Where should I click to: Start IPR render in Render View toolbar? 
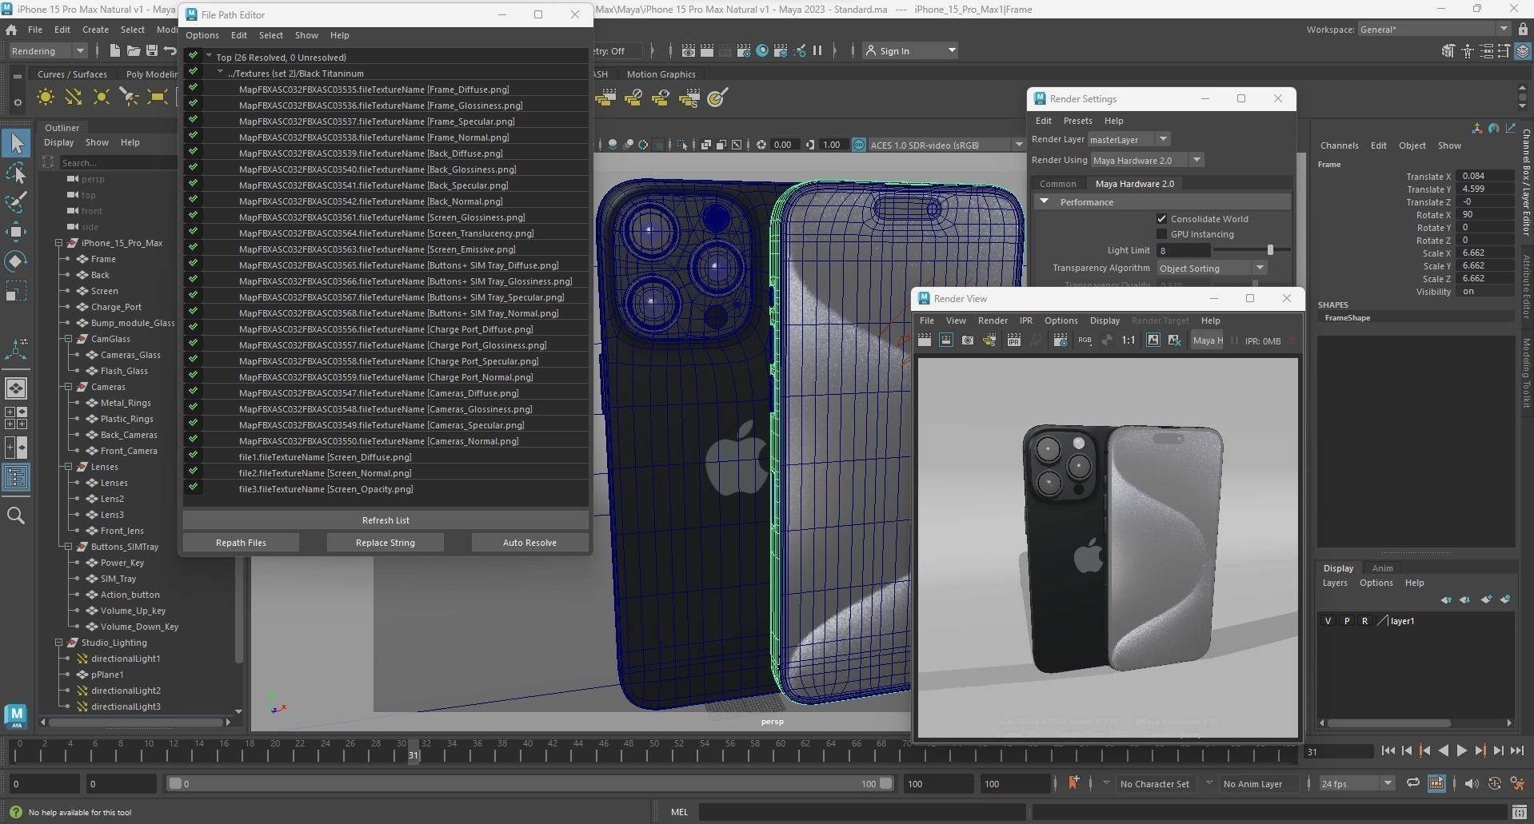coord(1014,340)
